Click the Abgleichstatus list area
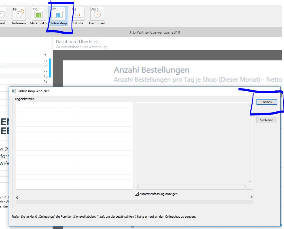This screenshot has width=284, height=229. point(74,146)
